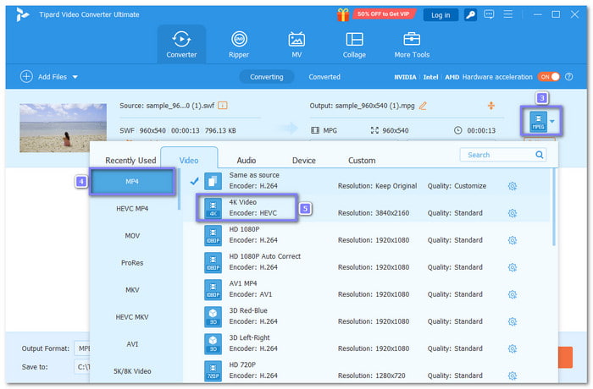Open the Ripper module
The image size is (593, 389).
pyautogui.click(x=239, y=45)
